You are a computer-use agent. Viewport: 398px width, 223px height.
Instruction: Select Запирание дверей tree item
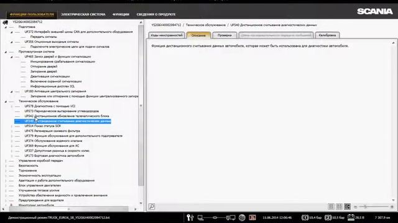pyautogui.click(x=44, y=72)
